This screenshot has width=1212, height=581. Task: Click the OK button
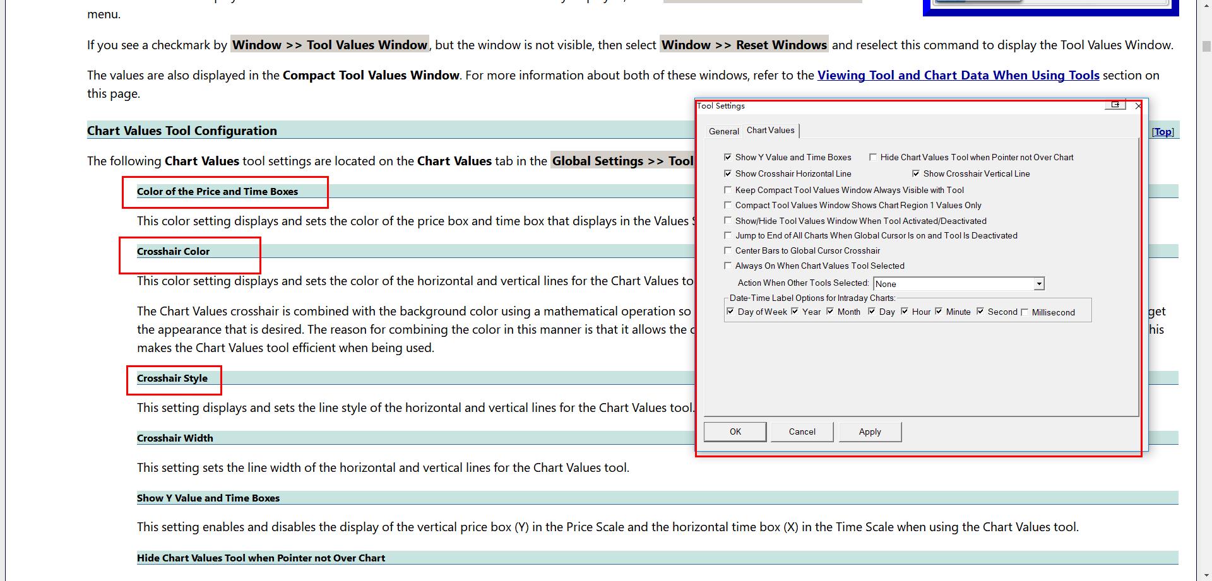pos(735,431)
